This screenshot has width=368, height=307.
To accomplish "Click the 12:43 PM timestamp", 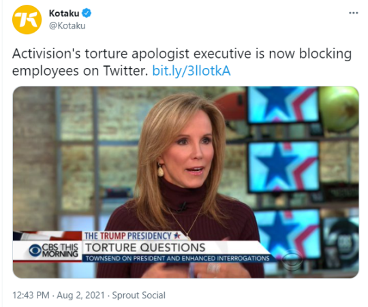I will 31,295.
